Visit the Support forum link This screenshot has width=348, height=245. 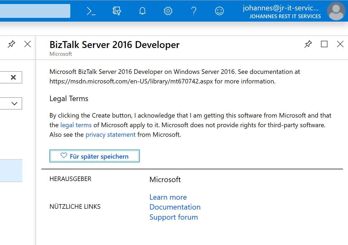(174, 217)
